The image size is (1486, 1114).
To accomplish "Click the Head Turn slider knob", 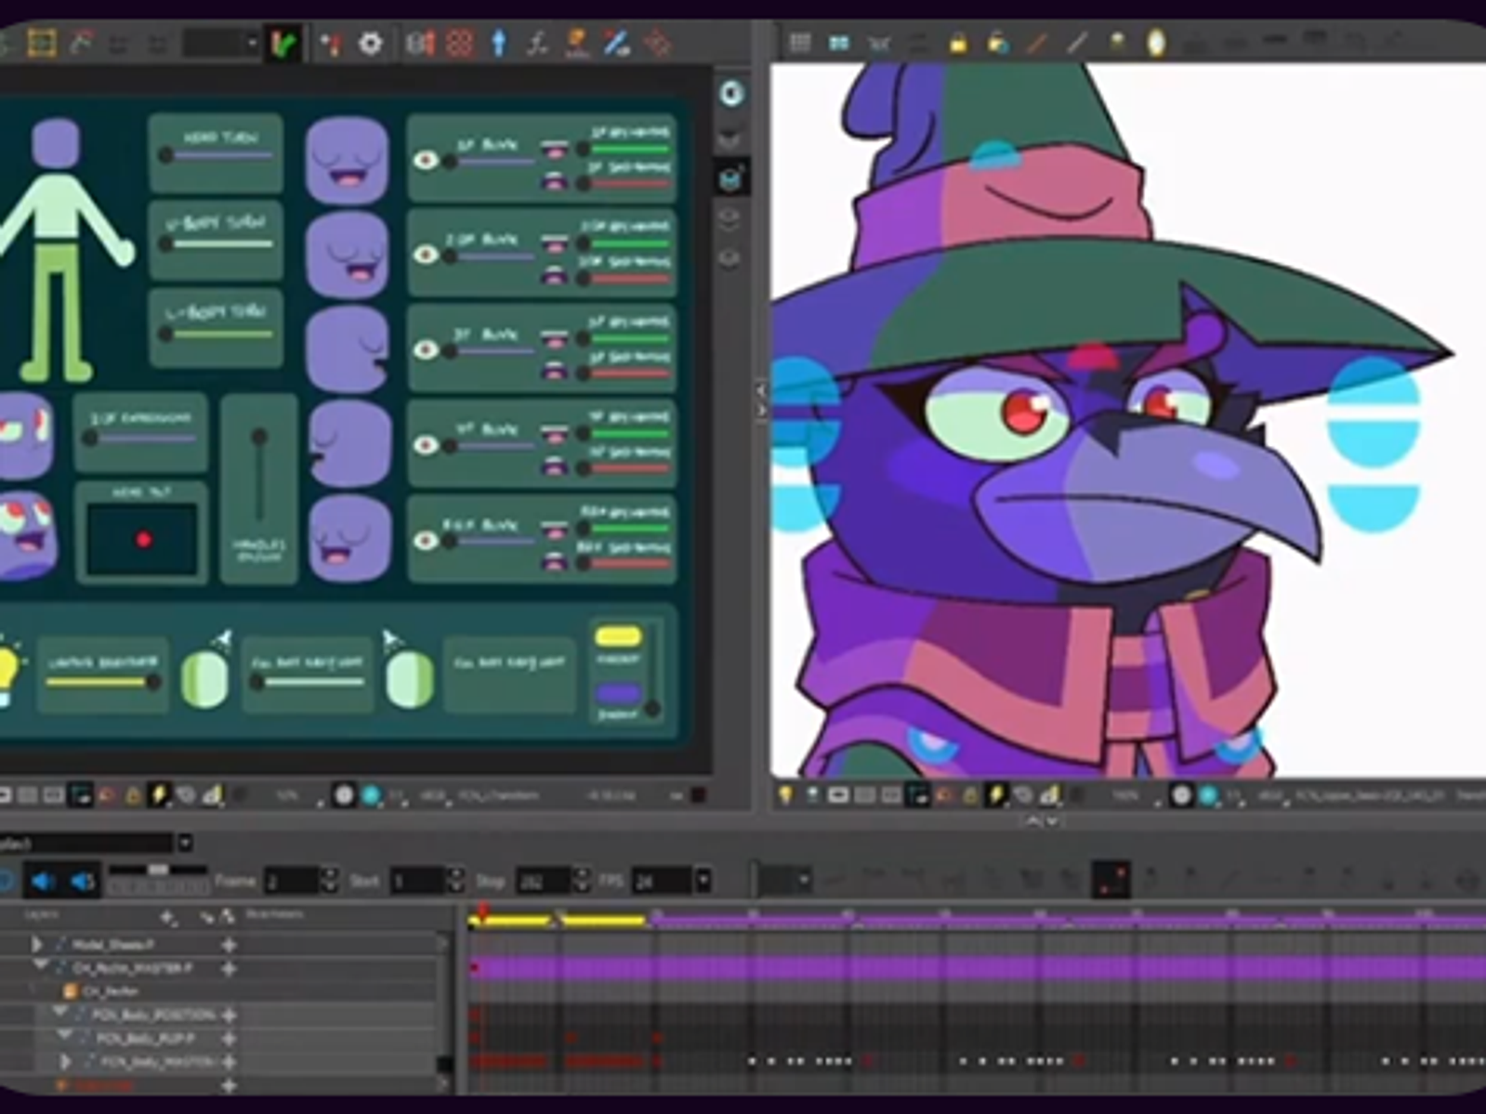I will [x=165, y=155].
